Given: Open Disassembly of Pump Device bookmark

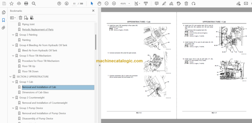Looking at the screenshot, I should 38,118.
